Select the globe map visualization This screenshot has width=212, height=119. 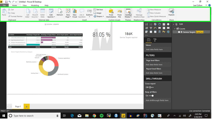coord(168,24)
